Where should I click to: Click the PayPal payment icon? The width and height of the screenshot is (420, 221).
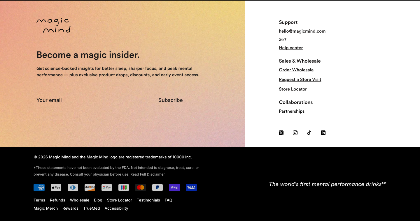coord(157,188)
